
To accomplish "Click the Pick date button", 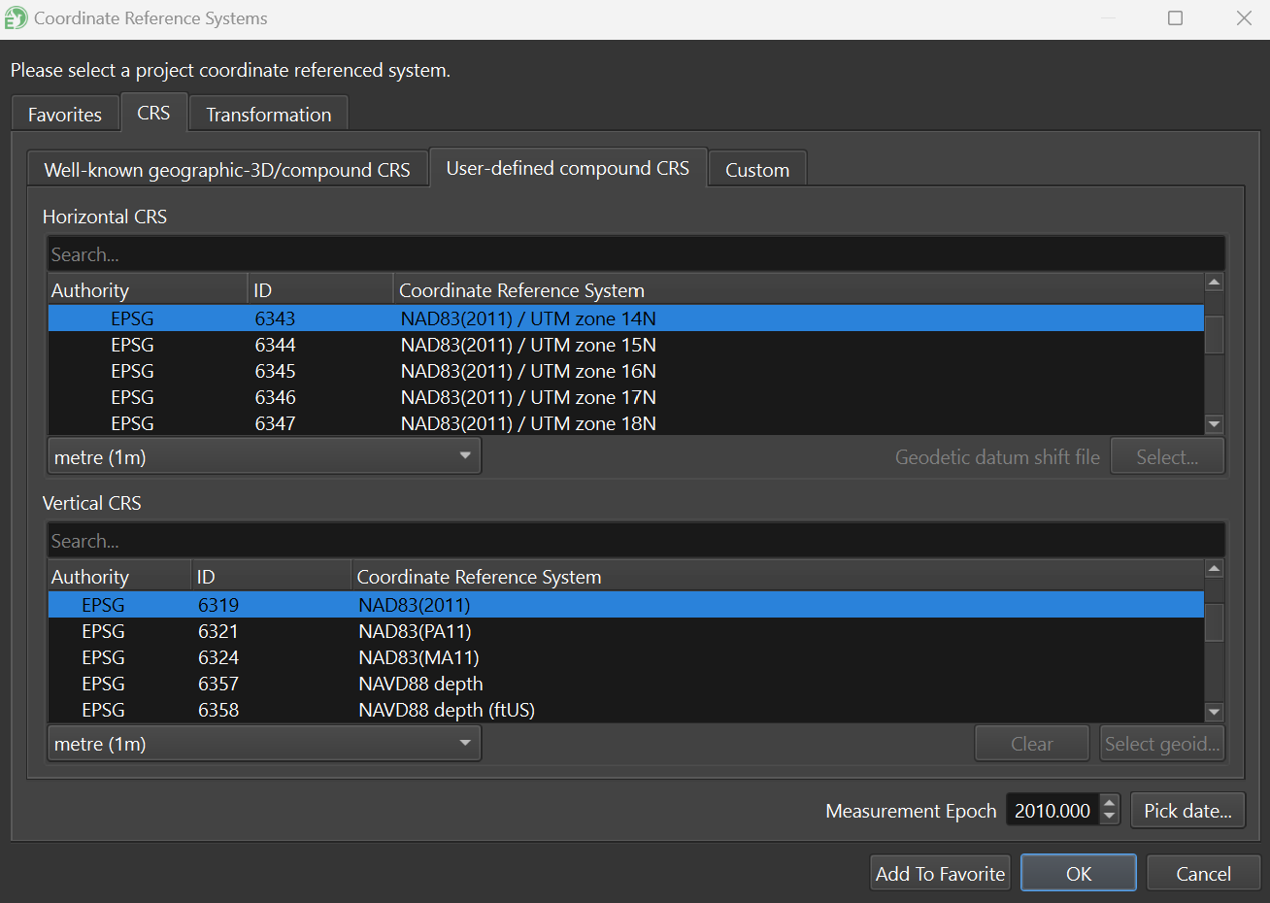I will [x=1186, y=811].
